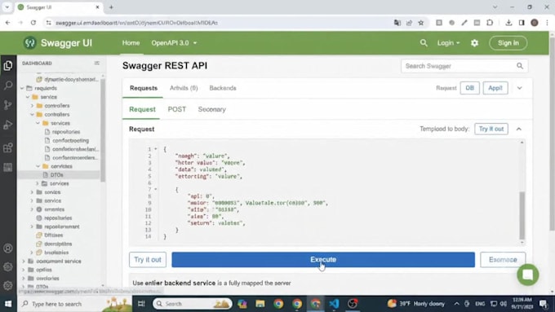Expand the opties folder
Image resolution: width=555 pixels, height=312 pixels.
pos(24,270)
